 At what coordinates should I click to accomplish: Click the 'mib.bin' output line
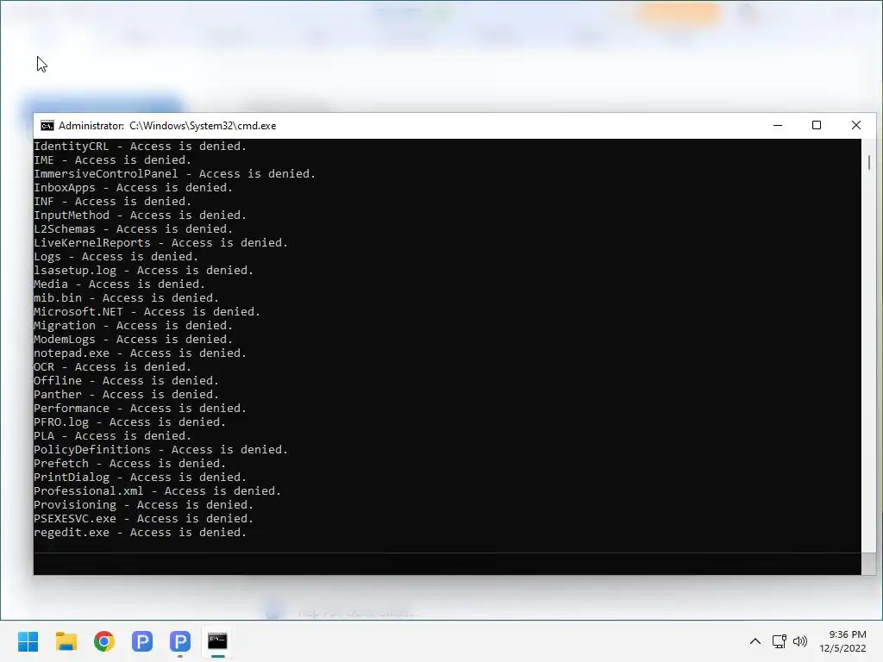(126, 297)
